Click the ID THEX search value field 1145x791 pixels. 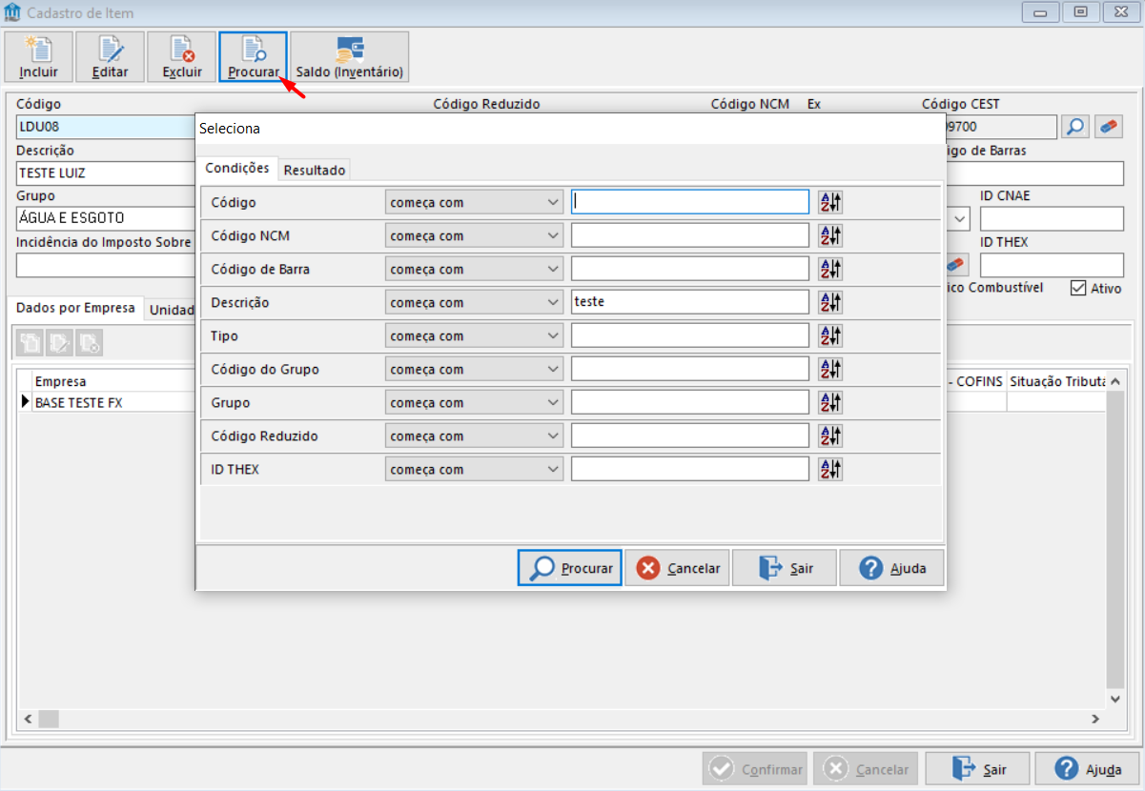pos(690,469)
